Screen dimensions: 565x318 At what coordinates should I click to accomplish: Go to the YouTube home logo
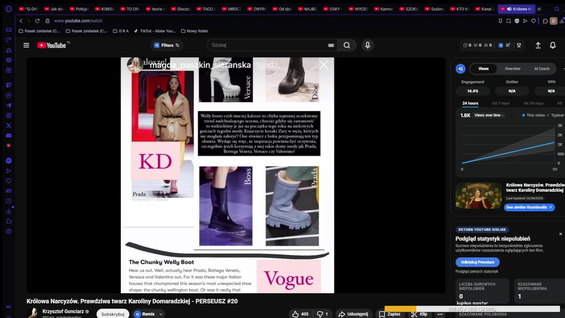[52, 45]
